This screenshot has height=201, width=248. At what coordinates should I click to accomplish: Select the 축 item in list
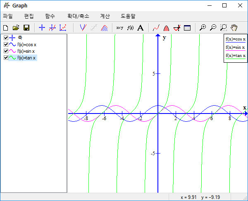(x=20, y=38)
